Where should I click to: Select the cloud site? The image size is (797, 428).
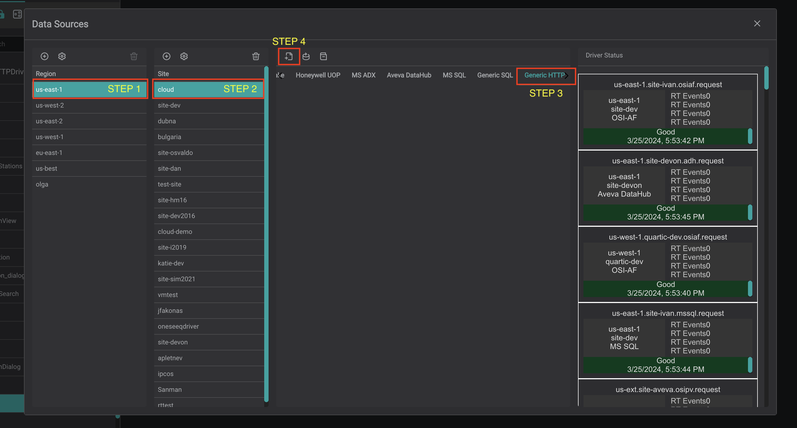[209, 89]
